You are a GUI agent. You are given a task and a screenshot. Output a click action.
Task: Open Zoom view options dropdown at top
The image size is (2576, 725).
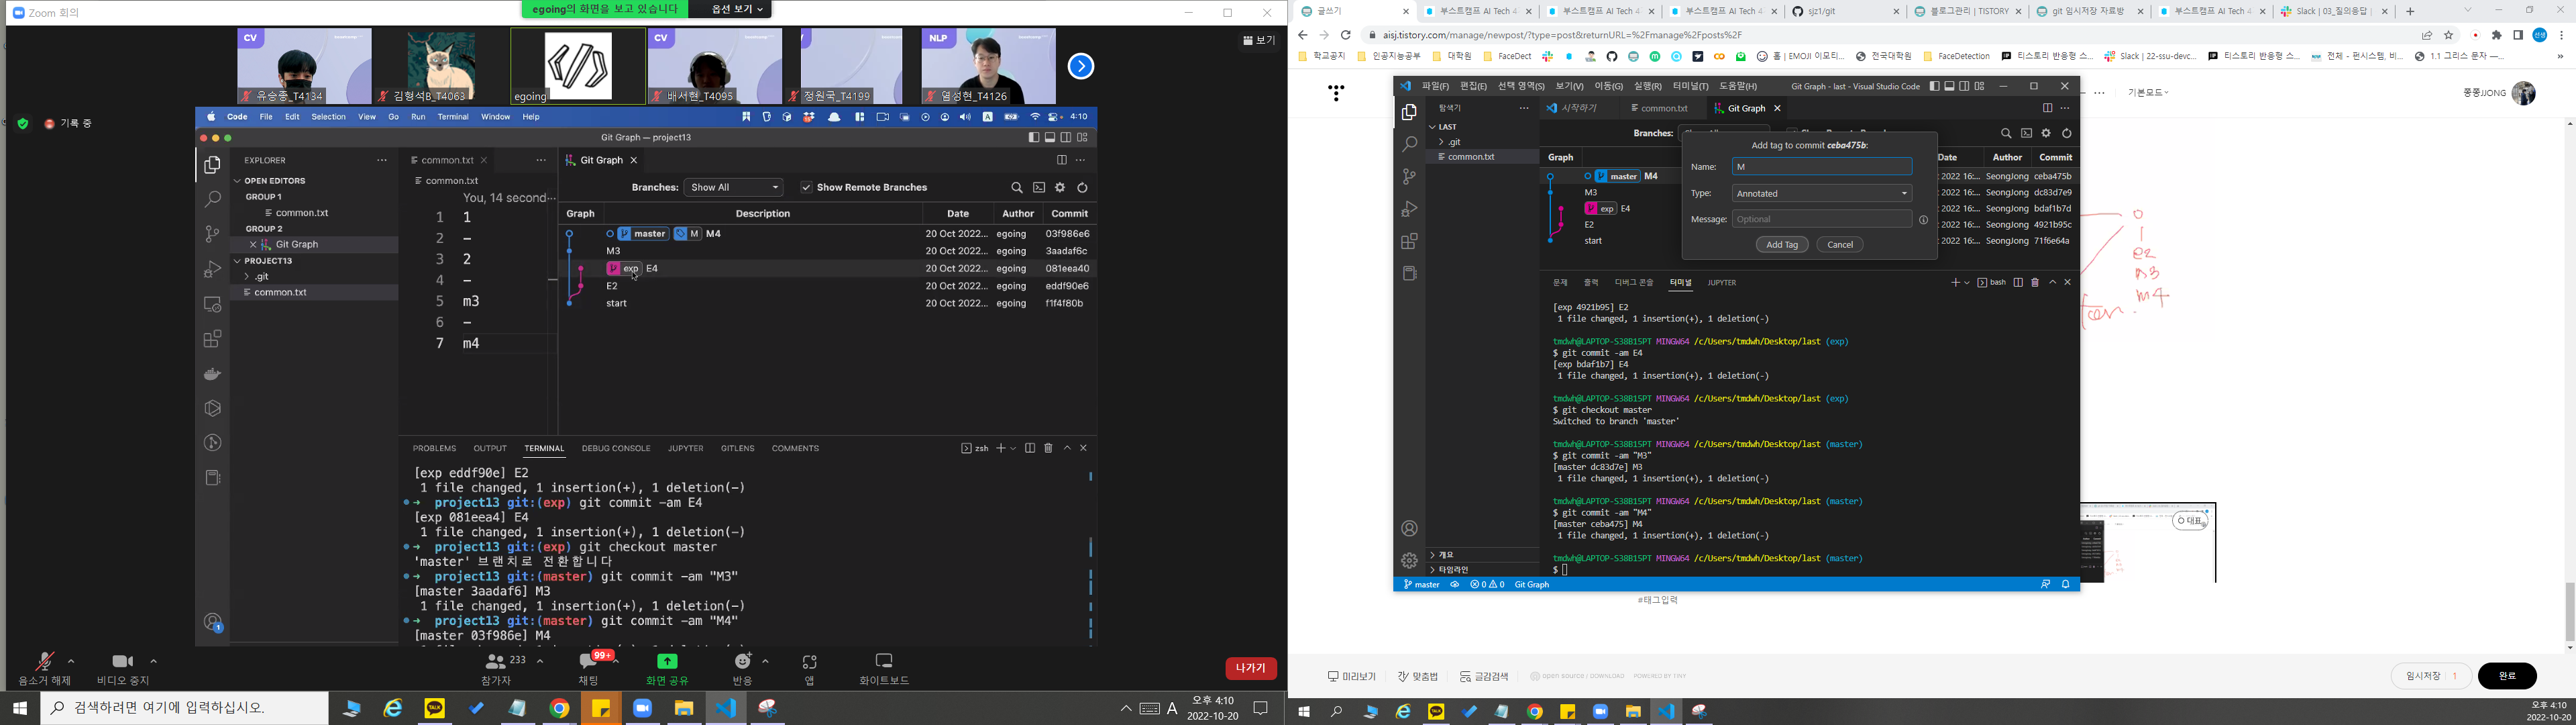pyautogui.click(x=737, y=9)
